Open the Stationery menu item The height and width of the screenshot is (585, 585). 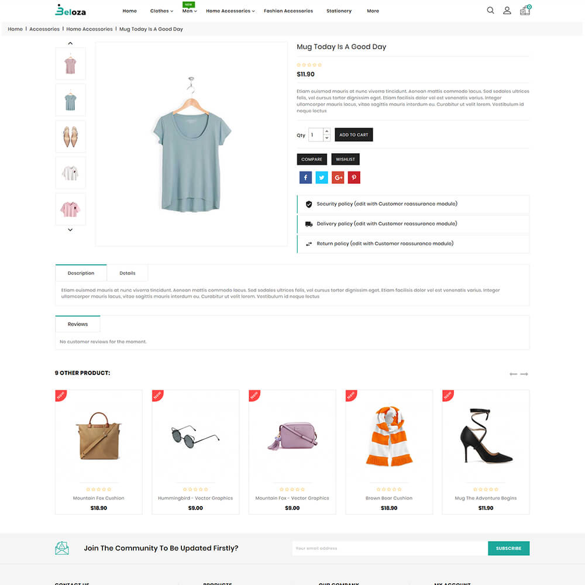(339, 11)
